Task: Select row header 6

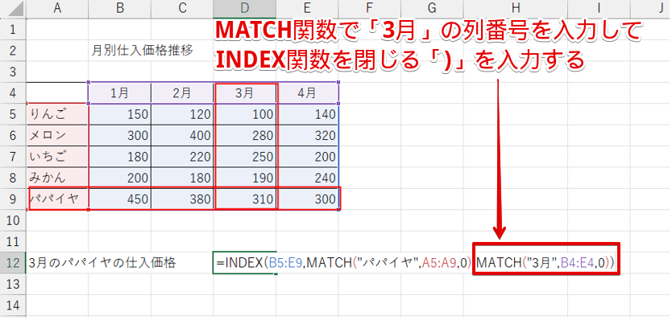Action: 13,136
